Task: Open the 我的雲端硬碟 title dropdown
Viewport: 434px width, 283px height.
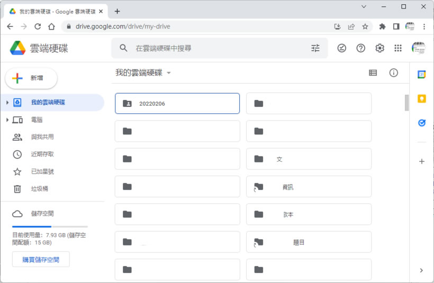Action: pyautogui.click(x=168, y=73)
